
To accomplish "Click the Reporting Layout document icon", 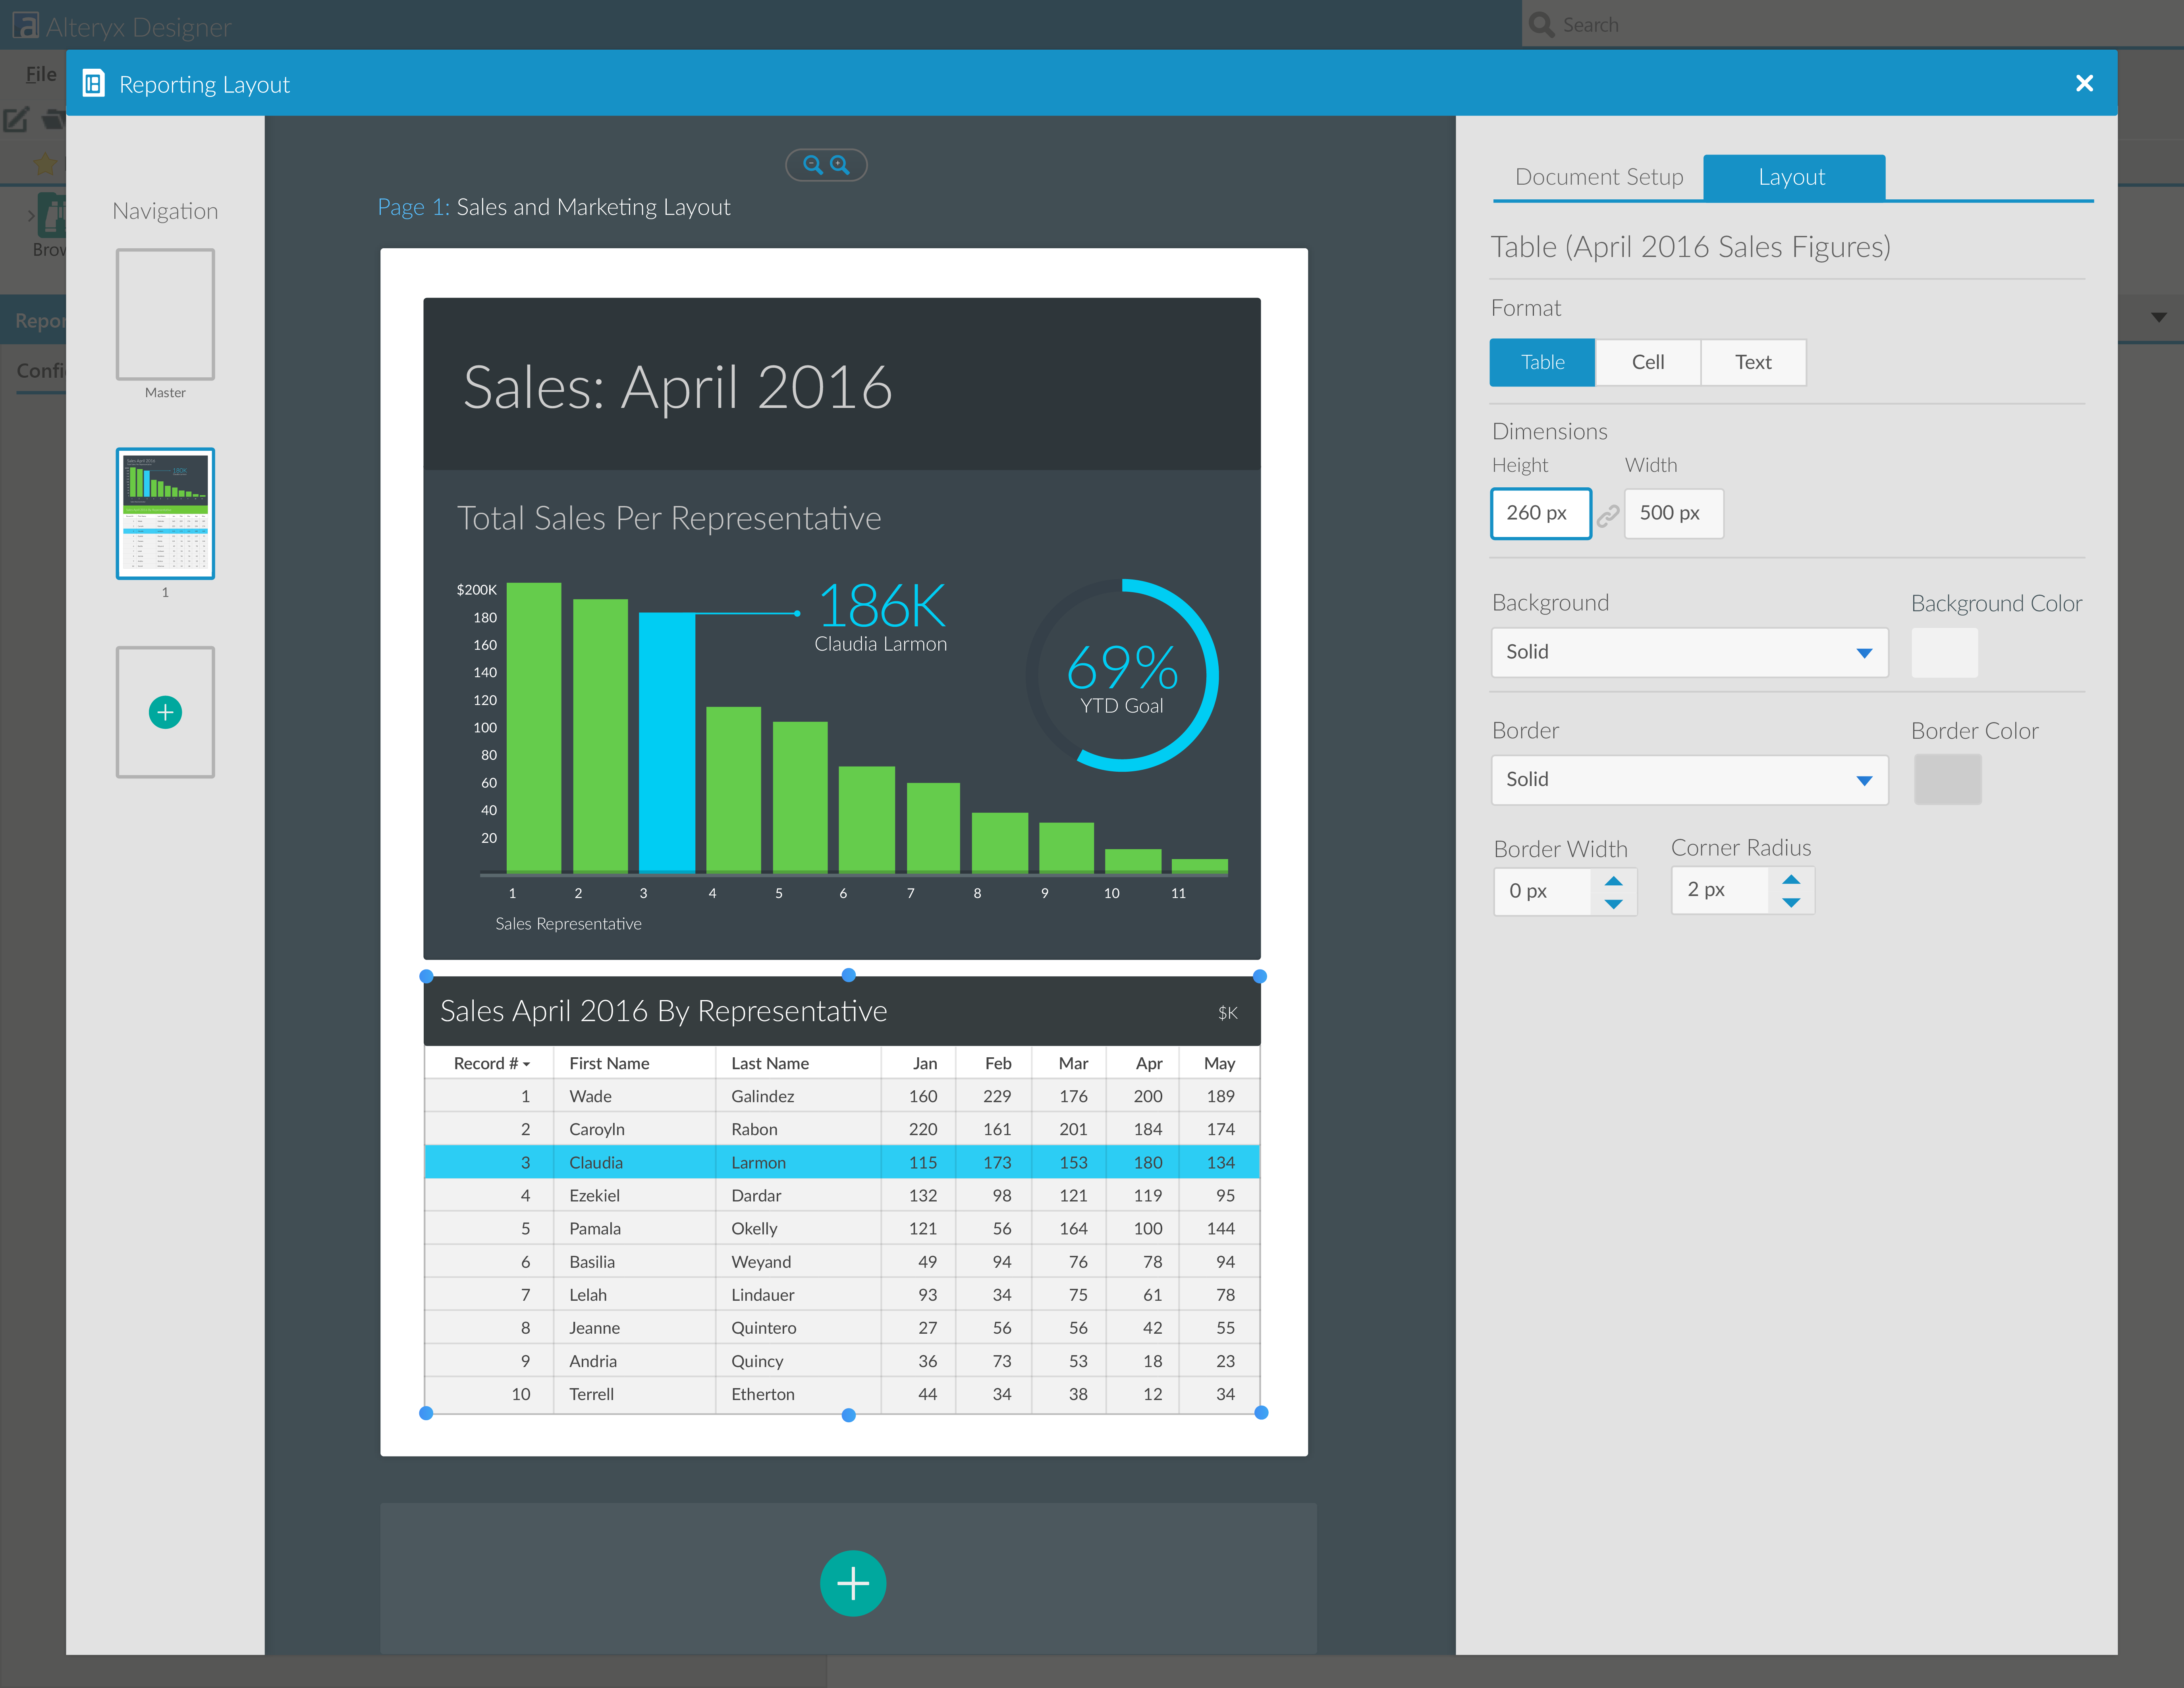I will point(93,84).
